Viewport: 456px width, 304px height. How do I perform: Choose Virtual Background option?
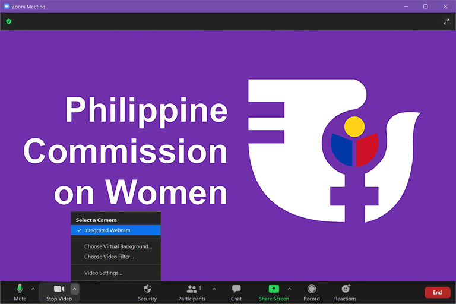pyautogui.click(x=116, y=246)
